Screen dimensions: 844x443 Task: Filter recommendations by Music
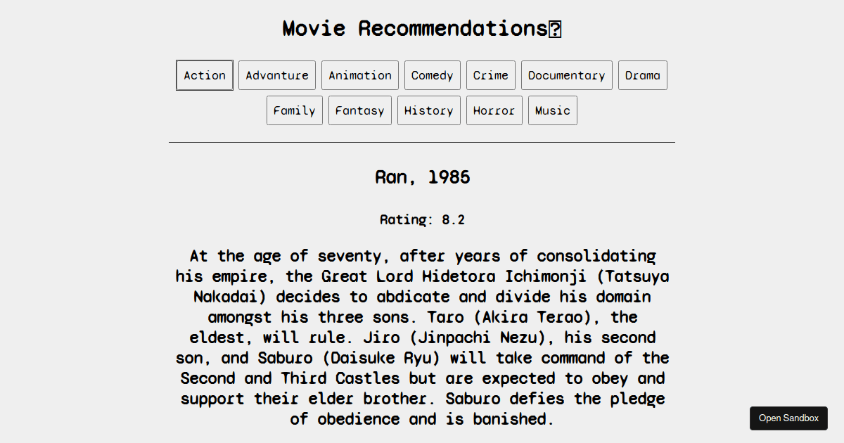[552, 110]
